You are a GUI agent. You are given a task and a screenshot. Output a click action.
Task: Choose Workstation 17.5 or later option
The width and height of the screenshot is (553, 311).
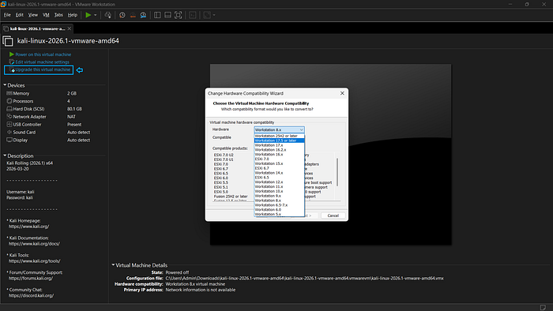pos(279,141)
